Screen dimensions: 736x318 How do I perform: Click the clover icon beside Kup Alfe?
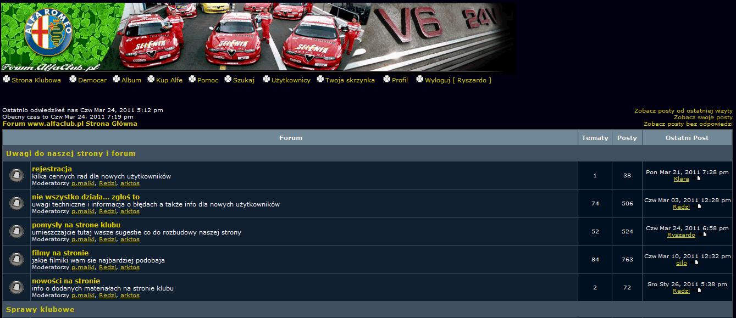(151, 80)
